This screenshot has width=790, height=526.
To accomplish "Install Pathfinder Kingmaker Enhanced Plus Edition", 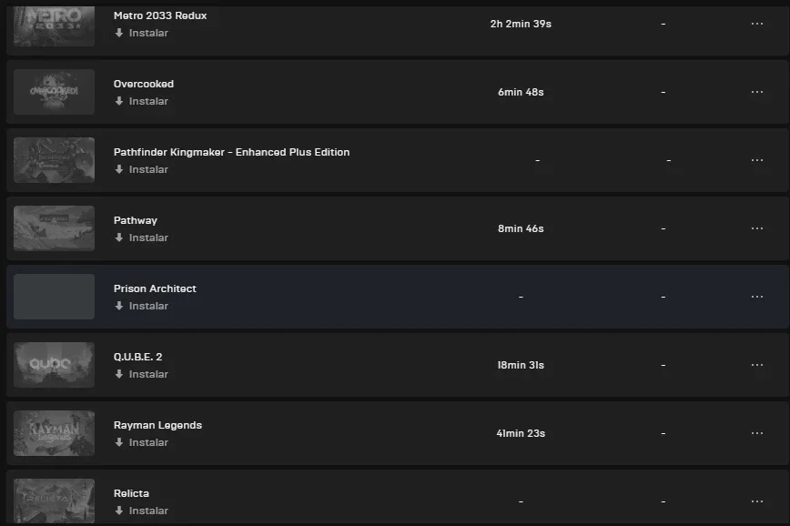I will click(x=142, y=169).
